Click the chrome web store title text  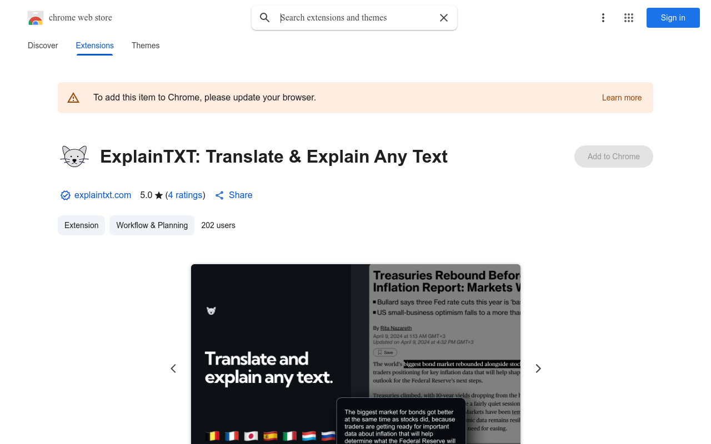[81, 18]
